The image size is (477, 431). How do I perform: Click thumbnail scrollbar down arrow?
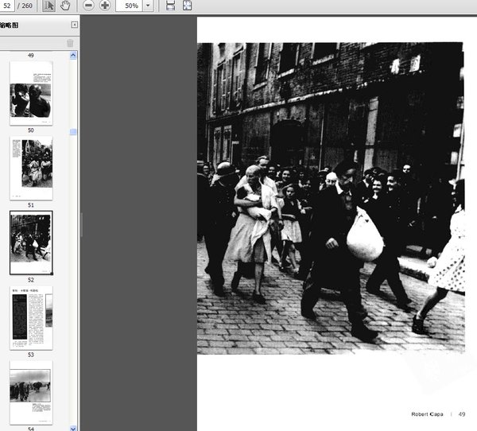pyautogui.click(x=74, y=427)
